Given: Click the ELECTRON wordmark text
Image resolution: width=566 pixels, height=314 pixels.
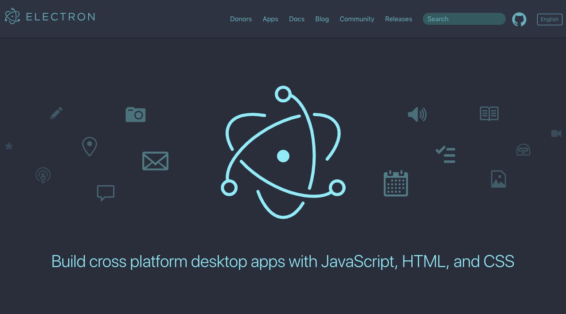Looking at the screenshot, I should click(x=60, y=17).
